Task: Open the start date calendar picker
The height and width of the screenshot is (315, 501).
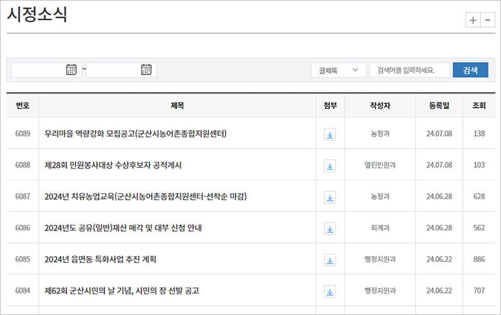Action: [x=71, y=70]
